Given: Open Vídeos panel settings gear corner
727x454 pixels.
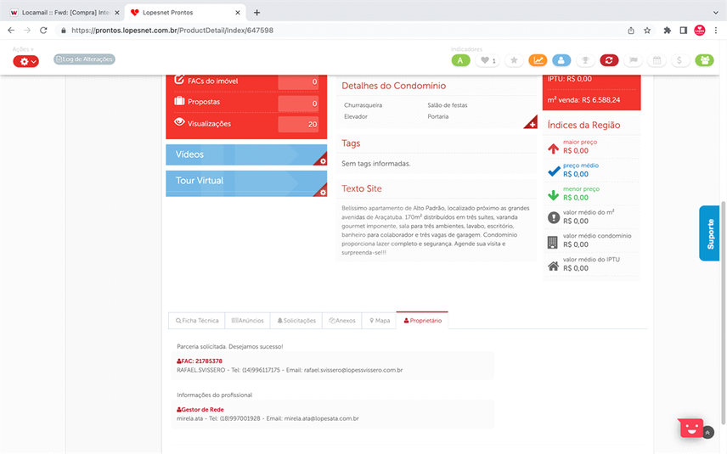Looking at the screenshot, I should point(322,160).
